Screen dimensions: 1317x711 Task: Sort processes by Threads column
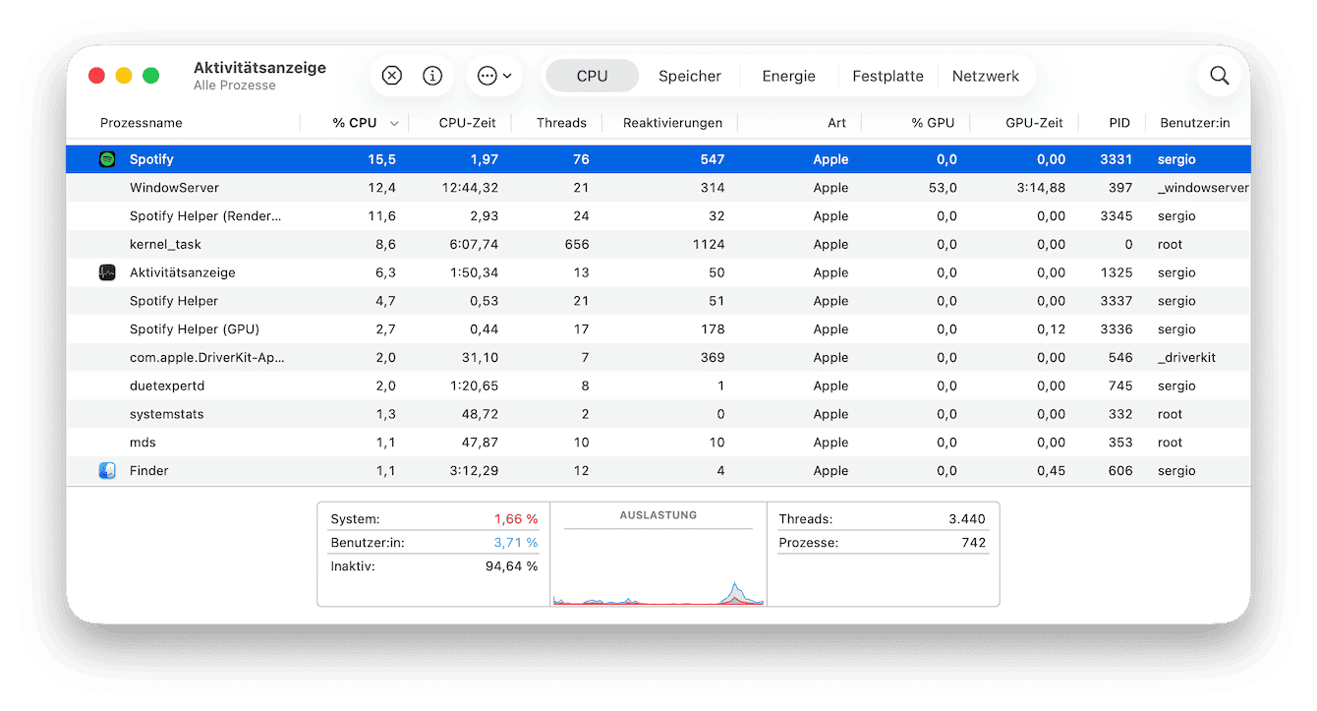561,123
